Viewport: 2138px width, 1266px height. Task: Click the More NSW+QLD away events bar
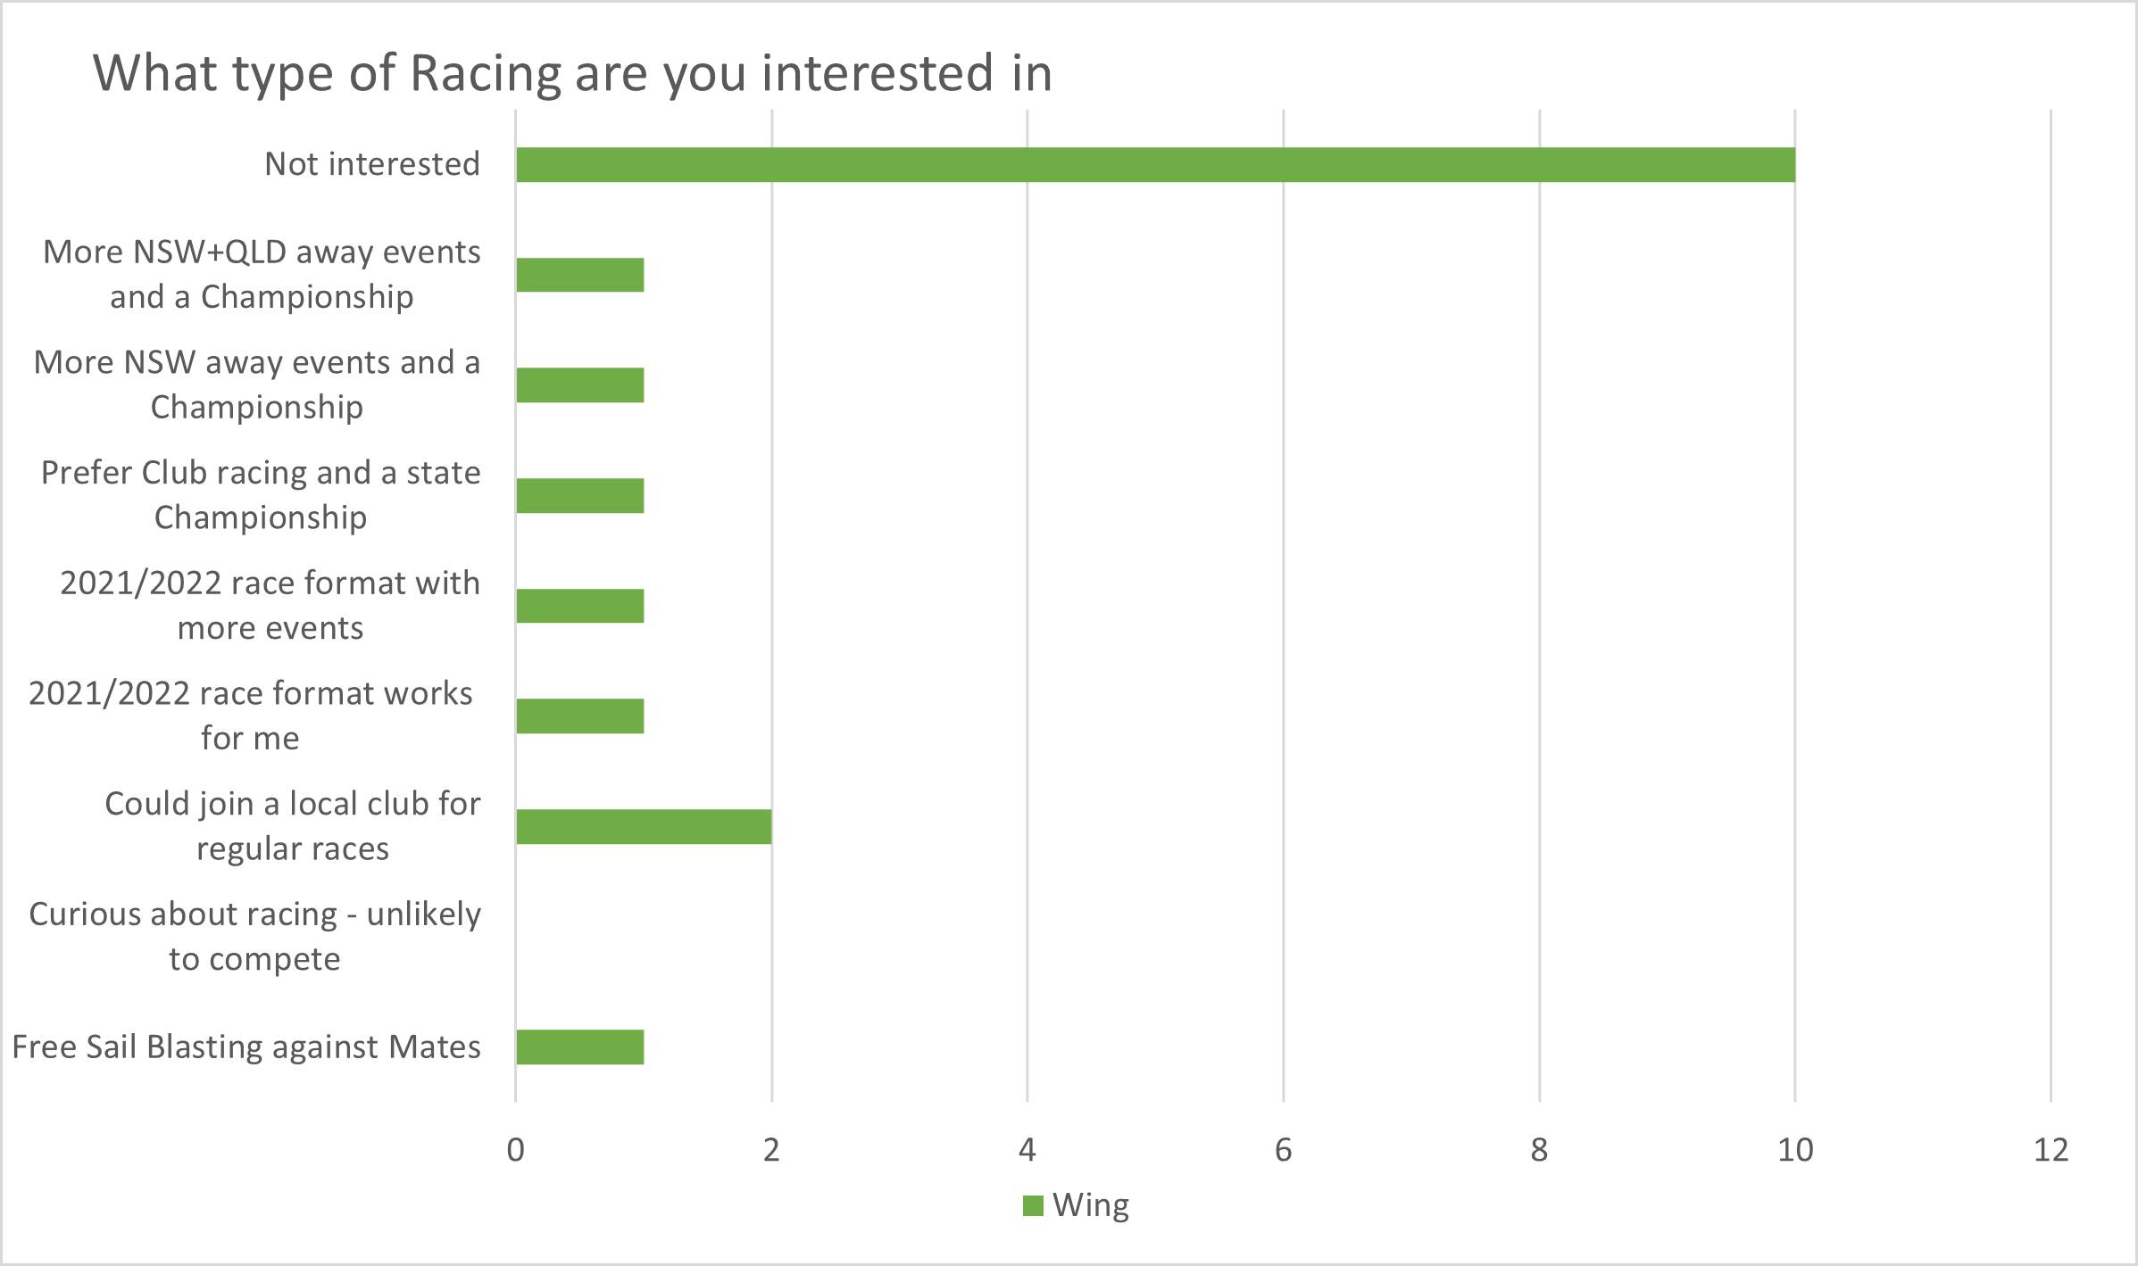click(x=580, y=275)
